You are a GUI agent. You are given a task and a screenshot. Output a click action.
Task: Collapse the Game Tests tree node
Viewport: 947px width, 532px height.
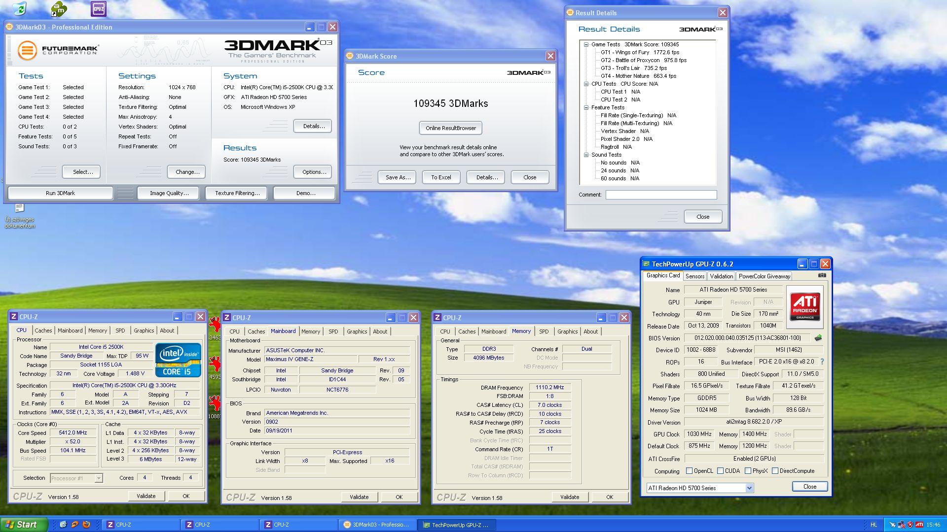click(x=586, y=44)
